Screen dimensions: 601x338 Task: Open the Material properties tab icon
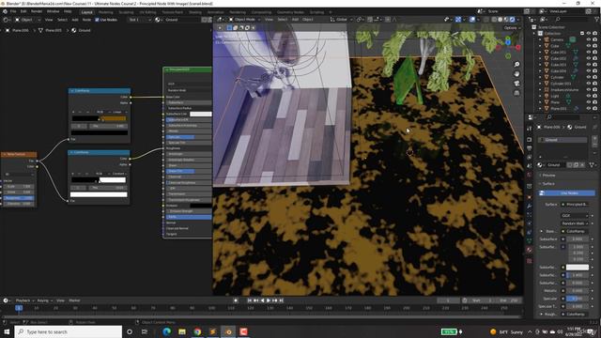pos(530,250)
